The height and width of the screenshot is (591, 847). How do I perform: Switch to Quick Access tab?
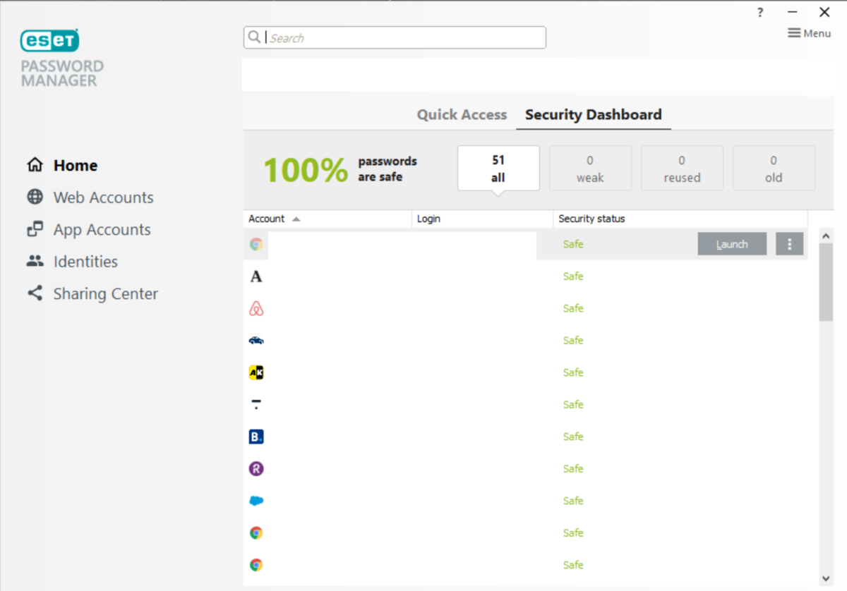[x=462, y=115]
